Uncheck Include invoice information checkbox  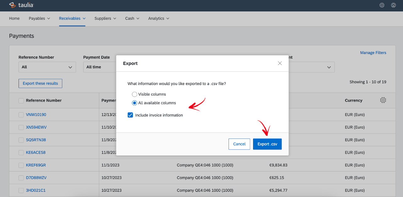130,115
